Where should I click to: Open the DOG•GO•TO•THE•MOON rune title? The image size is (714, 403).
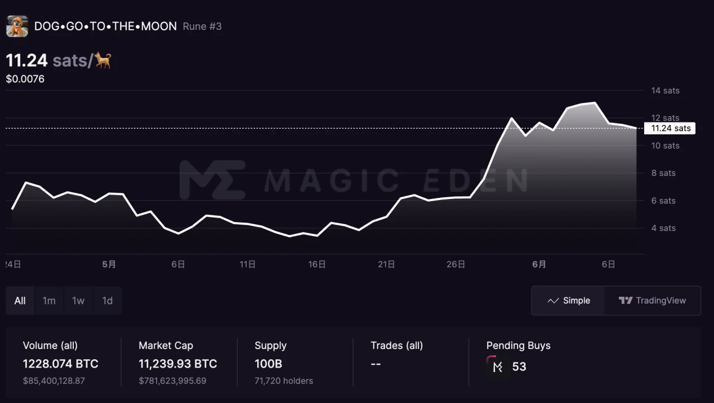click(x=105, y=26)
